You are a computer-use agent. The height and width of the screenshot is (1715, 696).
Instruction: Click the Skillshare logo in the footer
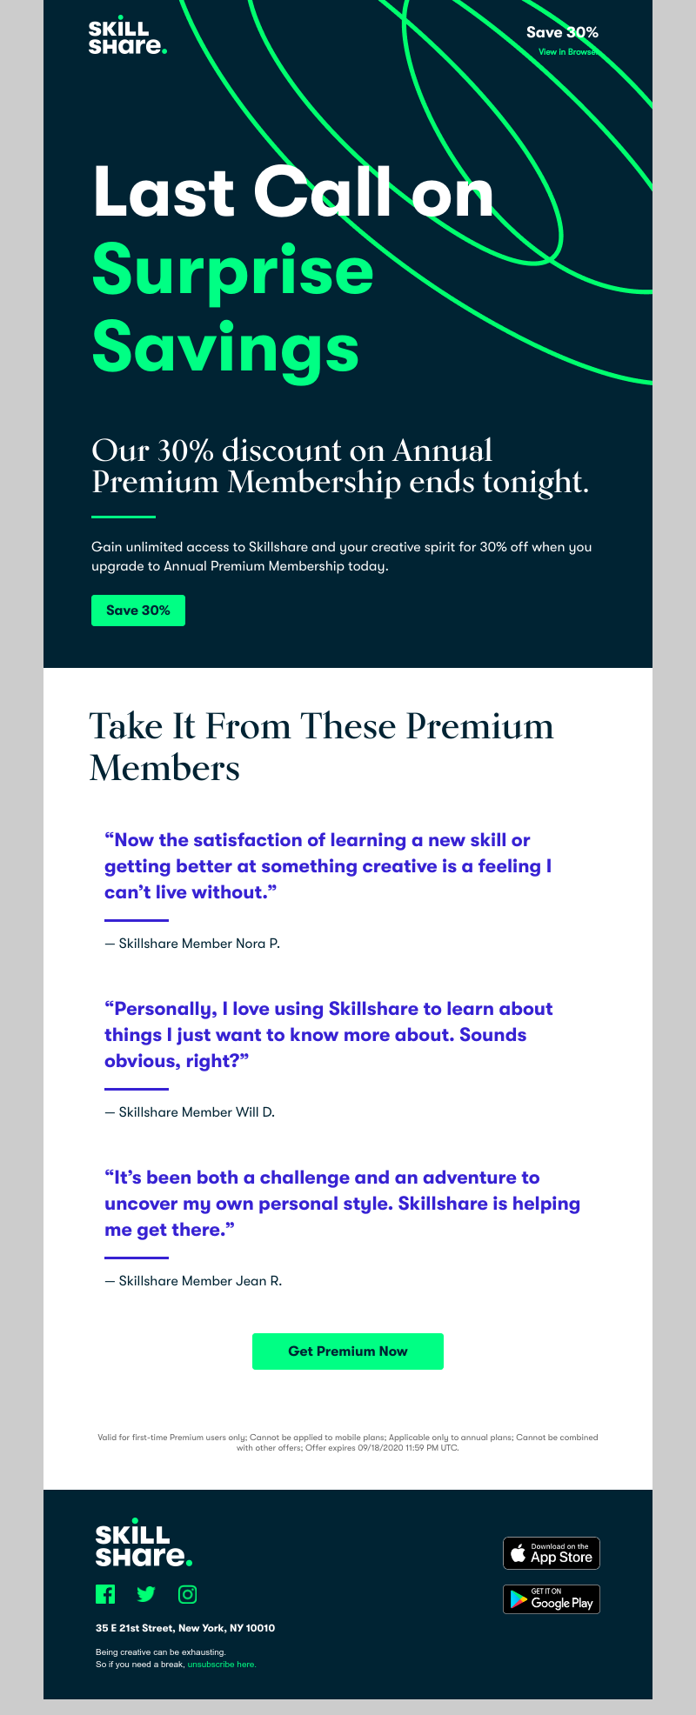[x=144, y=1545]
